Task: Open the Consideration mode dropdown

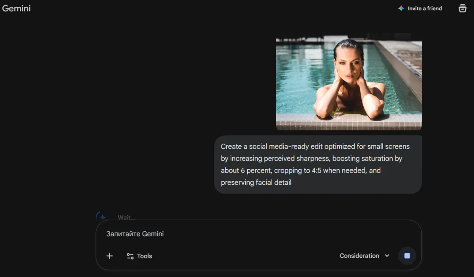Action: click(364, 256)
